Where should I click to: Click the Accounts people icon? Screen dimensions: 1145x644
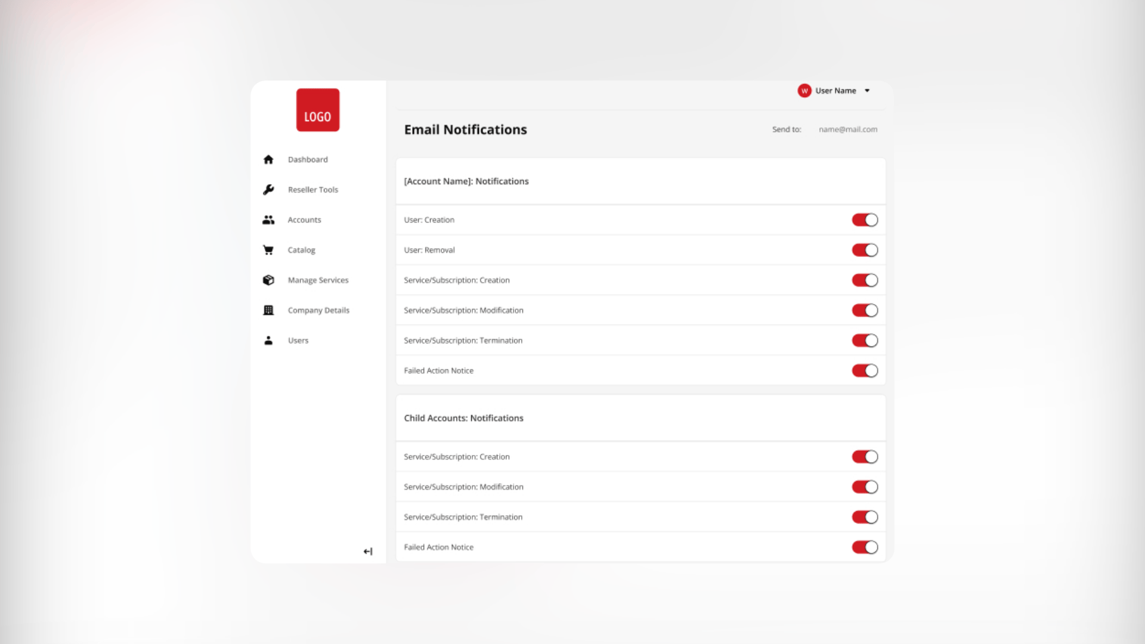[268, 220]
